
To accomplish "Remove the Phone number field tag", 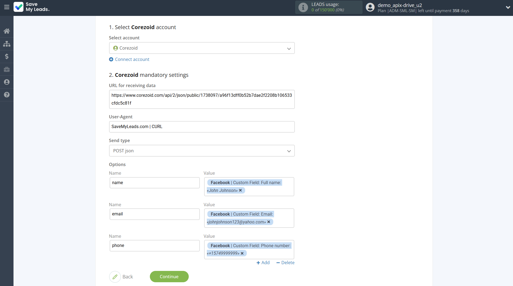I will pyautogui.click(x=242, y=253).
